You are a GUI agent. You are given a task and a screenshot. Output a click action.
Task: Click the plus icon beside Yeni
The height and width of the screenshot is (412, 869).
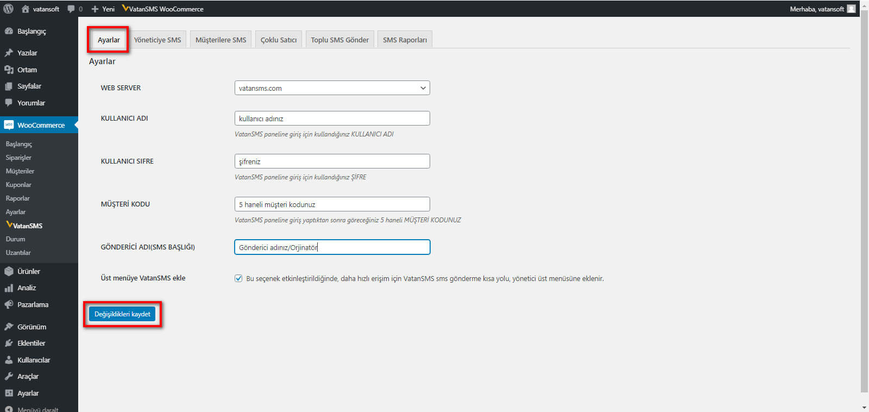point(95,9)
